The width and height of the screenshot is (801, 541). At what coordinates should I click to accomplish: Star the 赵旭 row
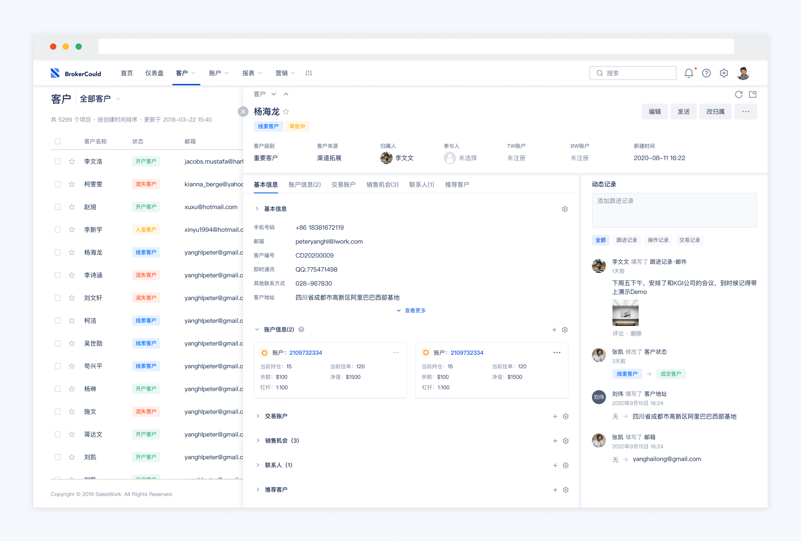click(x=72, y=207)
